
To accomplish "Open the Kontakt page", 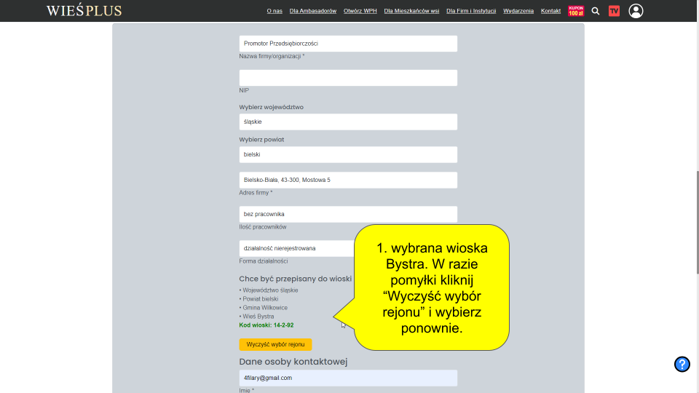I will [550, 11].
